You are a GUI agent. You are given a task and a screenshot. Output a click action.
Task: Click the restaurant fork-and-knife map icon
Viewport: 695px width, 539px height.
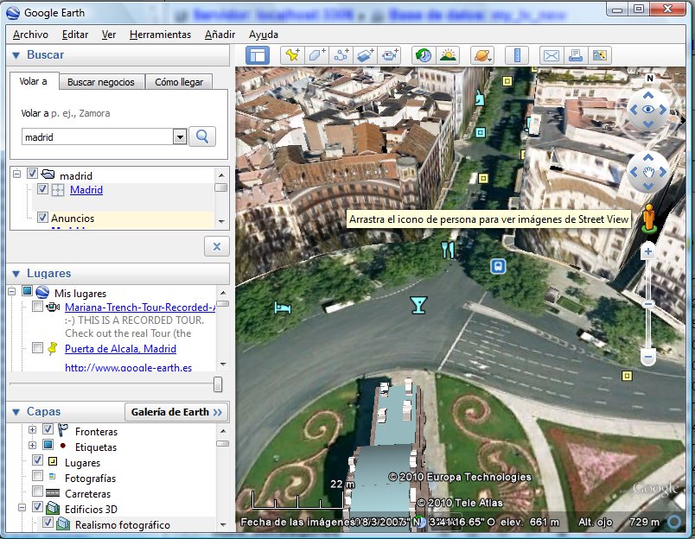pyautogui.click(x=448, y=250)
